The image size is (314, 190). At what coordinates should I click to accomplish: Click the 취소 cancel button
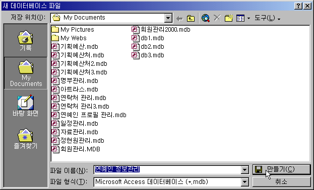(281, 182)
